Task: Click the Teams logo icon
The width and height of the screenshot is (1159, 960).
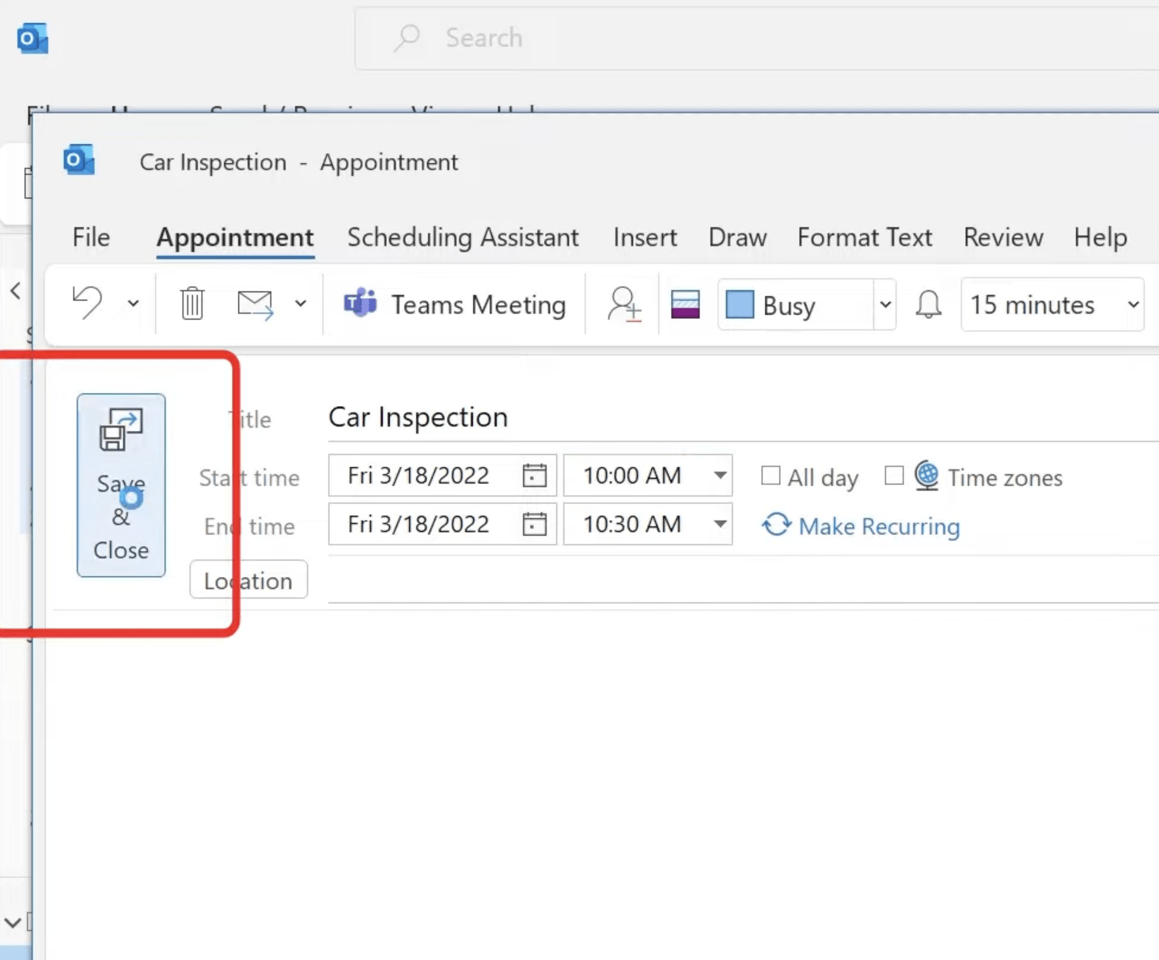Action: click(360, 303)
